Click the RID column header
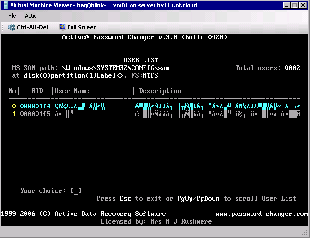This screenshot has width=311, height=238. (x=37, y=91)
